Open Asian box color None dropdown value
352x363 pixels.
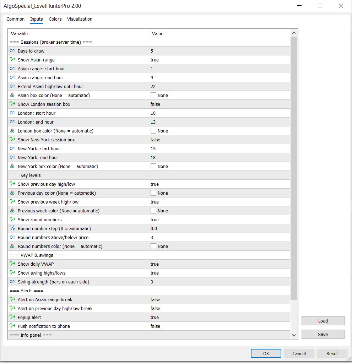220,95
